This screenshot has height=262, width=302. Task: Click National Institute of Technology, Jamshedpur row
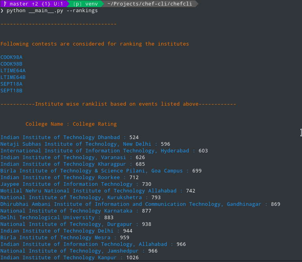point(79,251)
